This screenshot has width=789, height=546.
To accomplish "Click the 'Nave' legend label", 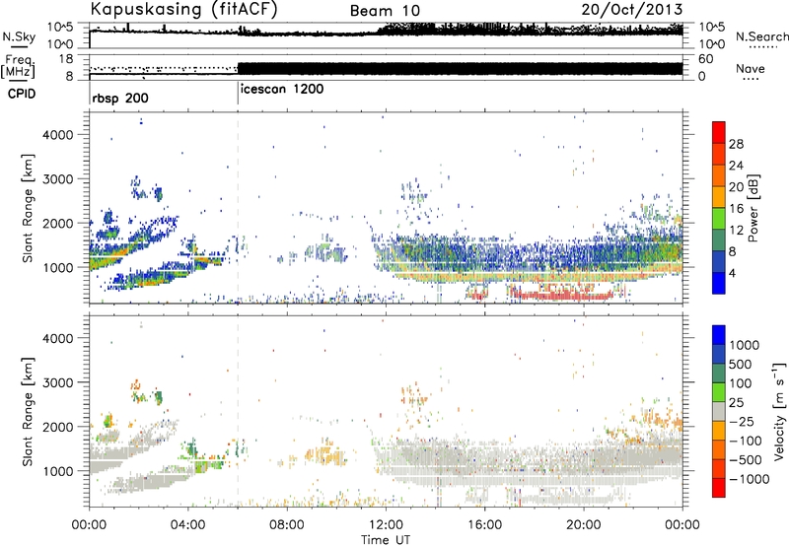I will pos(751,68).
